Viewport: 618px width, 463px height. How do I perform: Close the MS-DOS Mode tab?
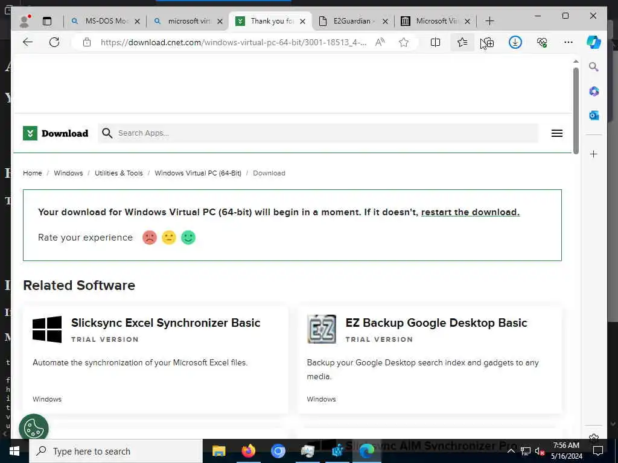pyautogui.click(x=137, y=21)
